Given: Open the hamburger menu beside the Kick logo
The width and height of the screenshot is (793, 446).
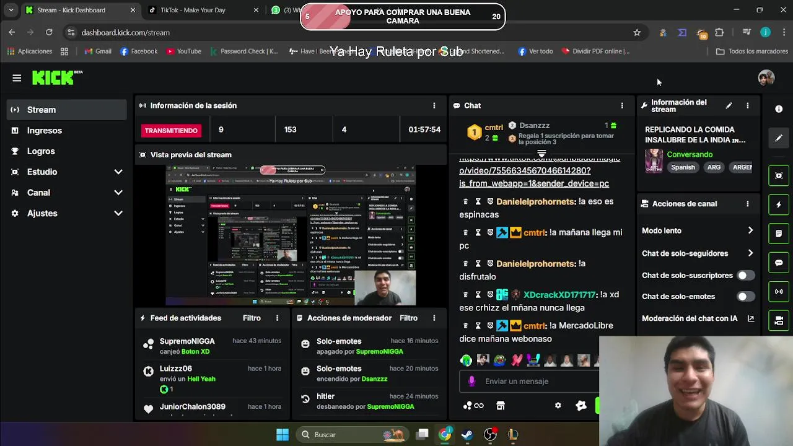Looking at the screenshot, I should (x=17, y=78).
